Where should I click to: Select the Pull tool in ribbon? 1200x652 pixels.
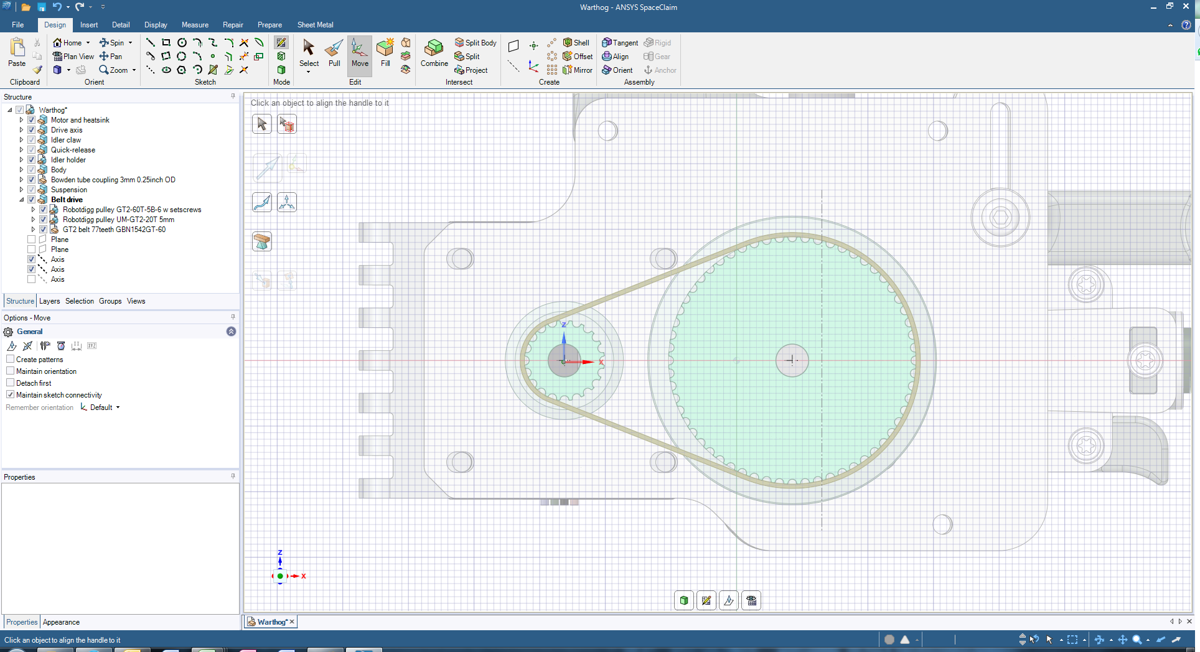(334, 53)
